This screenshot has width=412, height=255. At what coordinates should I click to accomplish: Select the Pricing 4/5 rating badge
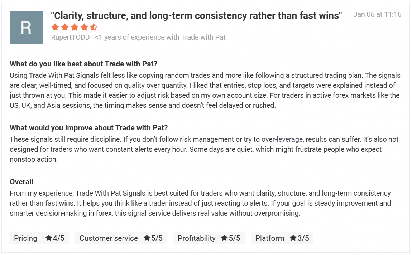click(39, 238)
